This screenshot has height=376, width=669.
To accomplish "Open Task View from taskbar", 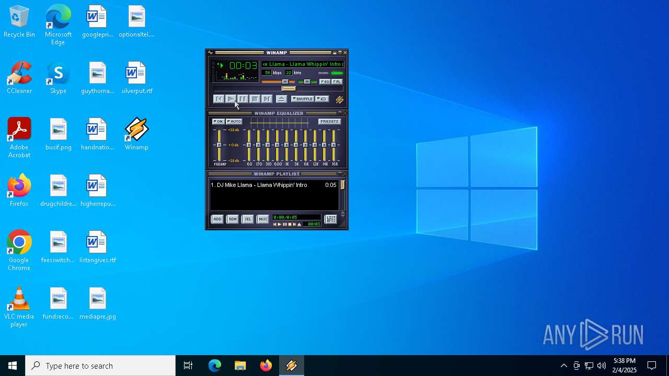I will (x=188, y=366).
